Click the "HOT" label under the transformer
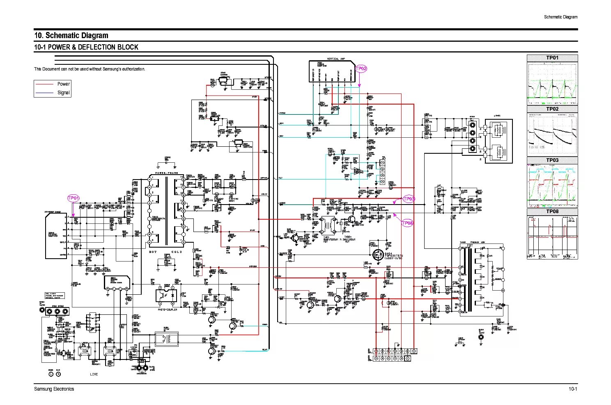This screenshot has width=611, height=405. [x=153, y=252]
